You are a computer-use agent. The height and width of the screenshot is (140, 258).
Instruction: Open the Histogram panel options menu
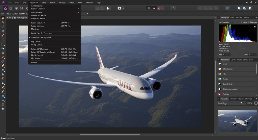(256, 17)
